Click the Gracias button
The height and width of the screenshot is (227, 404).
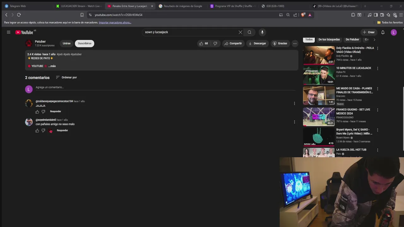pos(280,44)
